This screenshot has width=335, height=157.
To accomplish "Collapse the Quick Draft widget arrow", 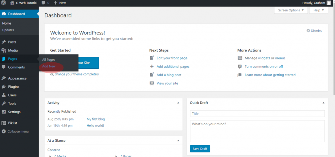I will 324,103.
